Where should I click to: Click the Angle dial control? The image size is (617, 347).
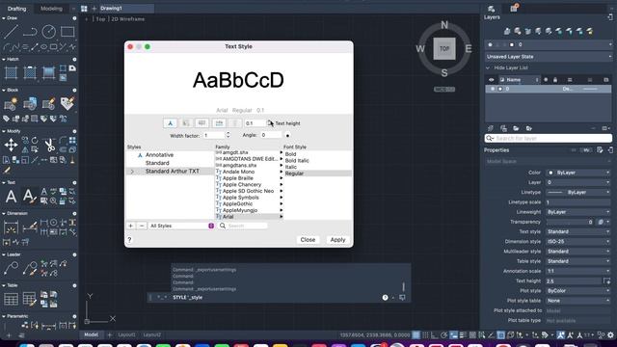click(x=287, y=135)
